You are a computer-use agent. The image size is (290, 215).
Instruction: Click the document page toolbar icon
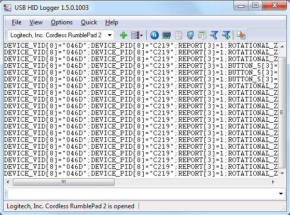[178, 35]
